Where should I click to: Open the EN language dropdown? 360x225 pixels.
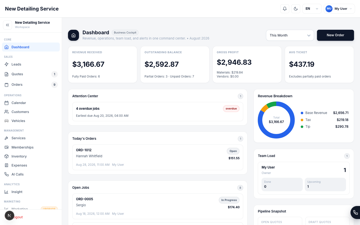pyautogui.click(x=312, y=9)
